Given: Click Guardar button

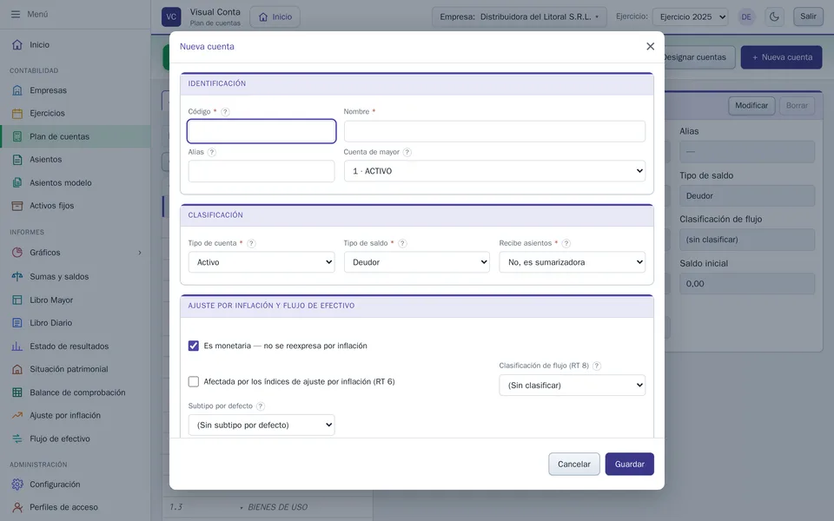Looking at the screenshot, I should point(629,464).
